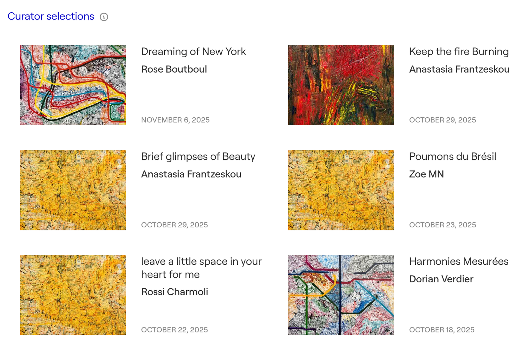
Task: Click the Harmonies Mesurées thumbnail image
Action: tap(341, 294)
